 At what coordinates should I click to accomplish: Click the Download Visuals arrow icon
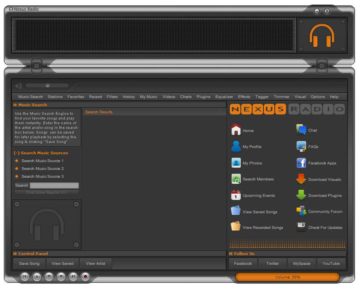tap(301, 179)
